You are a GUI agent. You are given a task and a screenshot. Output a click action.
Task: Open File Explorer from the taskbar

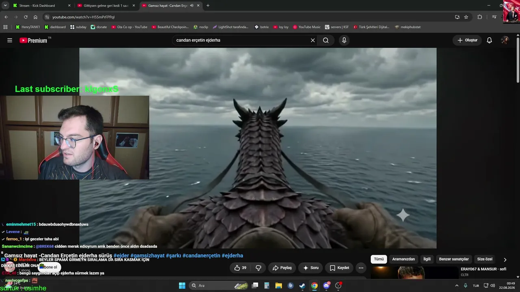click(279, 286)
